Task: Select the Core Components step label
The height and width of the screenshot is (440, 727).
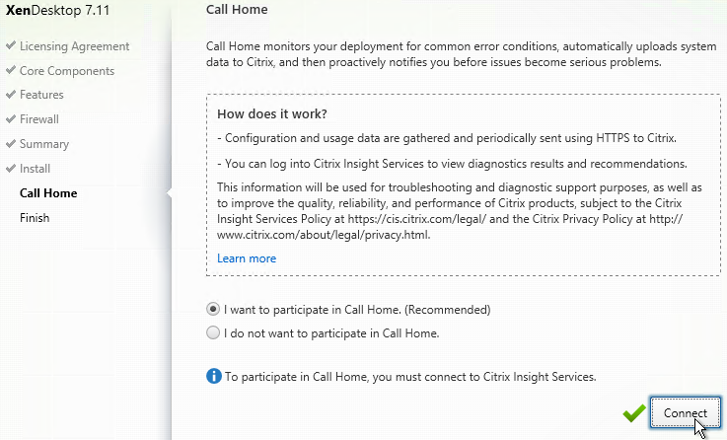Action: click(67, 71)
